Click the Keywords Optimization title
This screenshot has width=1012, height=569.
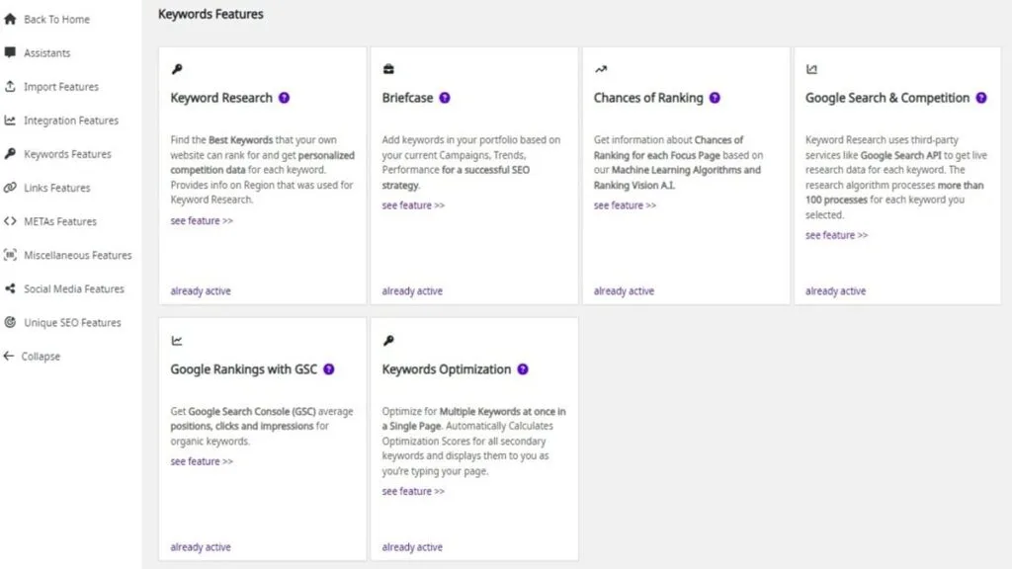[447, 369]
